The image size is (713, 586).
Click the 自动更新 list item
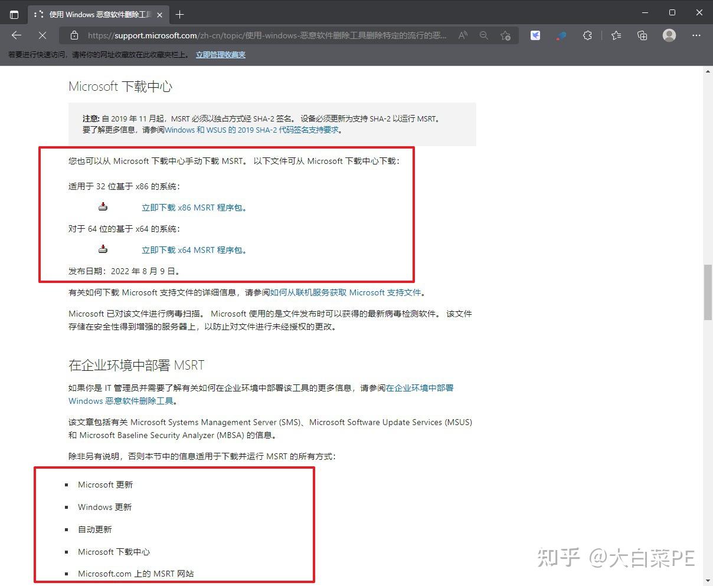point(94,529)
